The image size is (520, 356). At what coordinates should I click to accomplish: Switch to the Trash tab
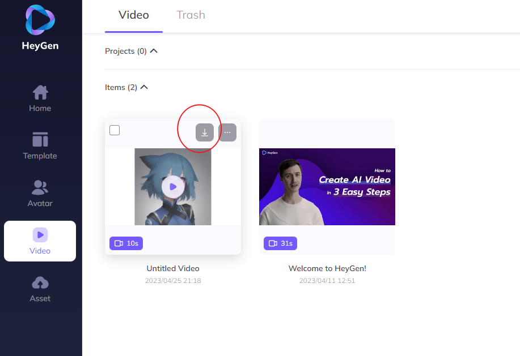tap(191, 15)
